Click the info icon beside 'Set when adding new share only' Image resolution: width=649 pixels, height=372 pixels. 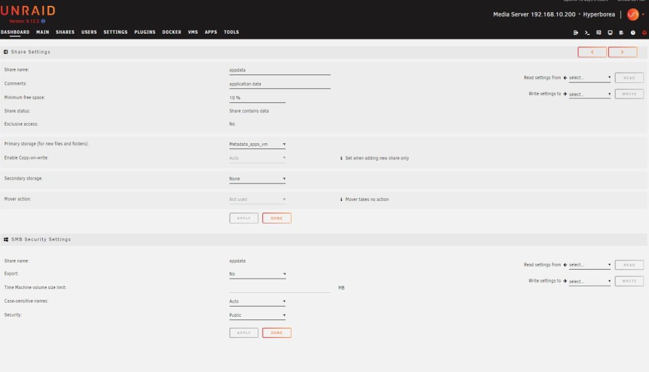pyautogui.click(x=341, y=158)
